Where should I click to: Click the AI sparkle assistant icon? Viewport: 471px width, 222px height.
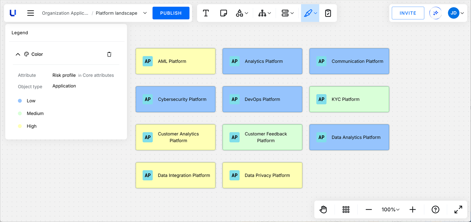[x=436, y=13]
